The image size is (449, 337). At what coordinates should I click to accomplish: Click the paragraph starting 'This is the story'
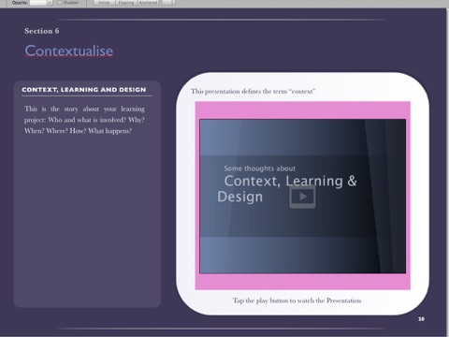coord(84,120)
